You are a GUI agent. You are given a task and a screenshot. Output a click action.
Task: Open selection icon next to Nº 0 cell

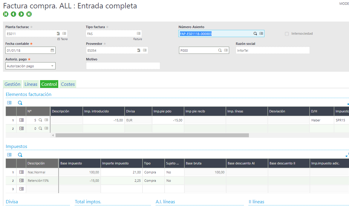[x=46, y=128]
